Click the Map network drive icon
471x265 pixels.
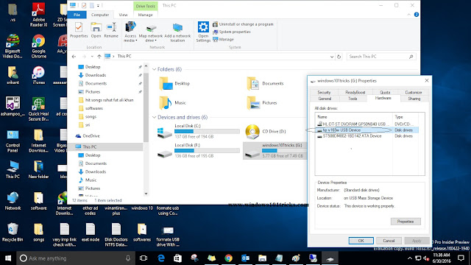coord(150,32)
